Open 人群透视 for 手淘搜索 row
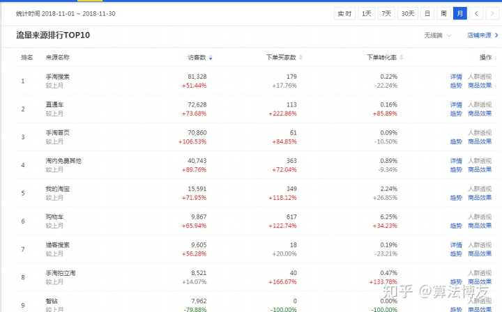Viewport: 502px width, 312px height. (480, 77)
